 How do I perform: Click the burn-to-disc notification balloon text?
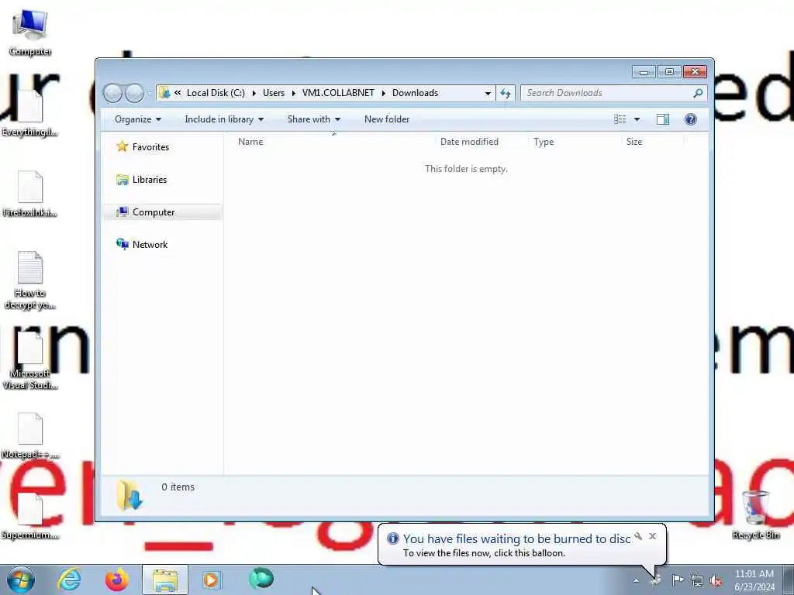click(x=516, y=539)
